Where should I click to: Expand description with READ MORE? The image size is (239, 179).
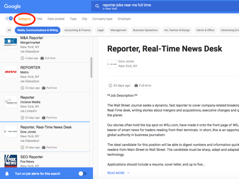click(x=118, y=173)
